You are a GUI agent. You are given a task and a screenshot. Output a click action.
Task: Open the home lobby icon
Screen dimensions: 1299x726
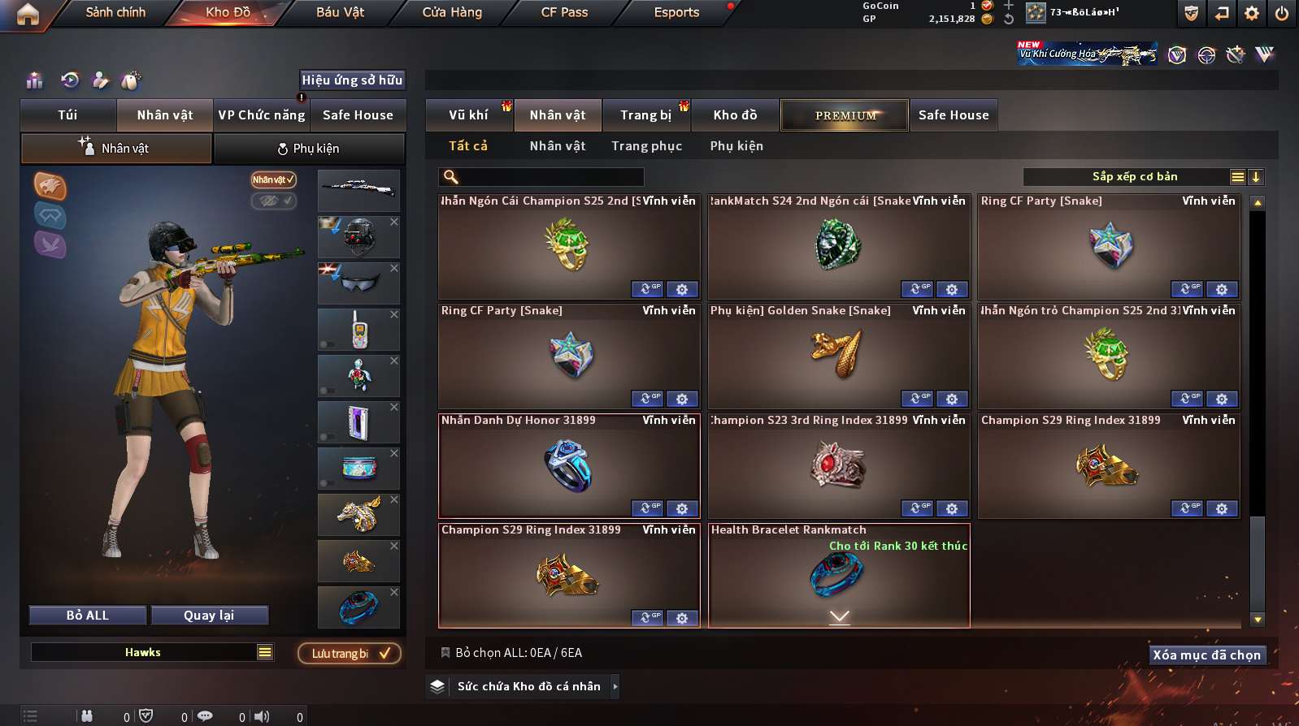28,14
